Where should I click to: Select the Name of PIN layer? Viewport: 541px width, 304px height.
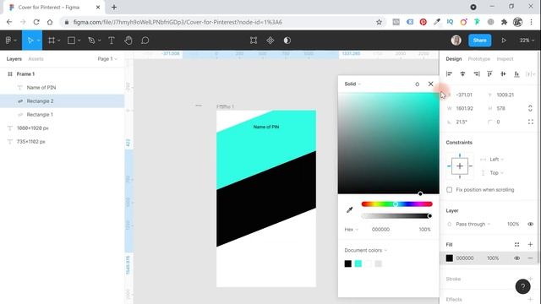tap(62, 88)
